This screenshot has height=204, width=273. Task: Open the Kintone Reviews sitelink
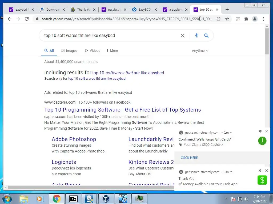tap(151, 162)
